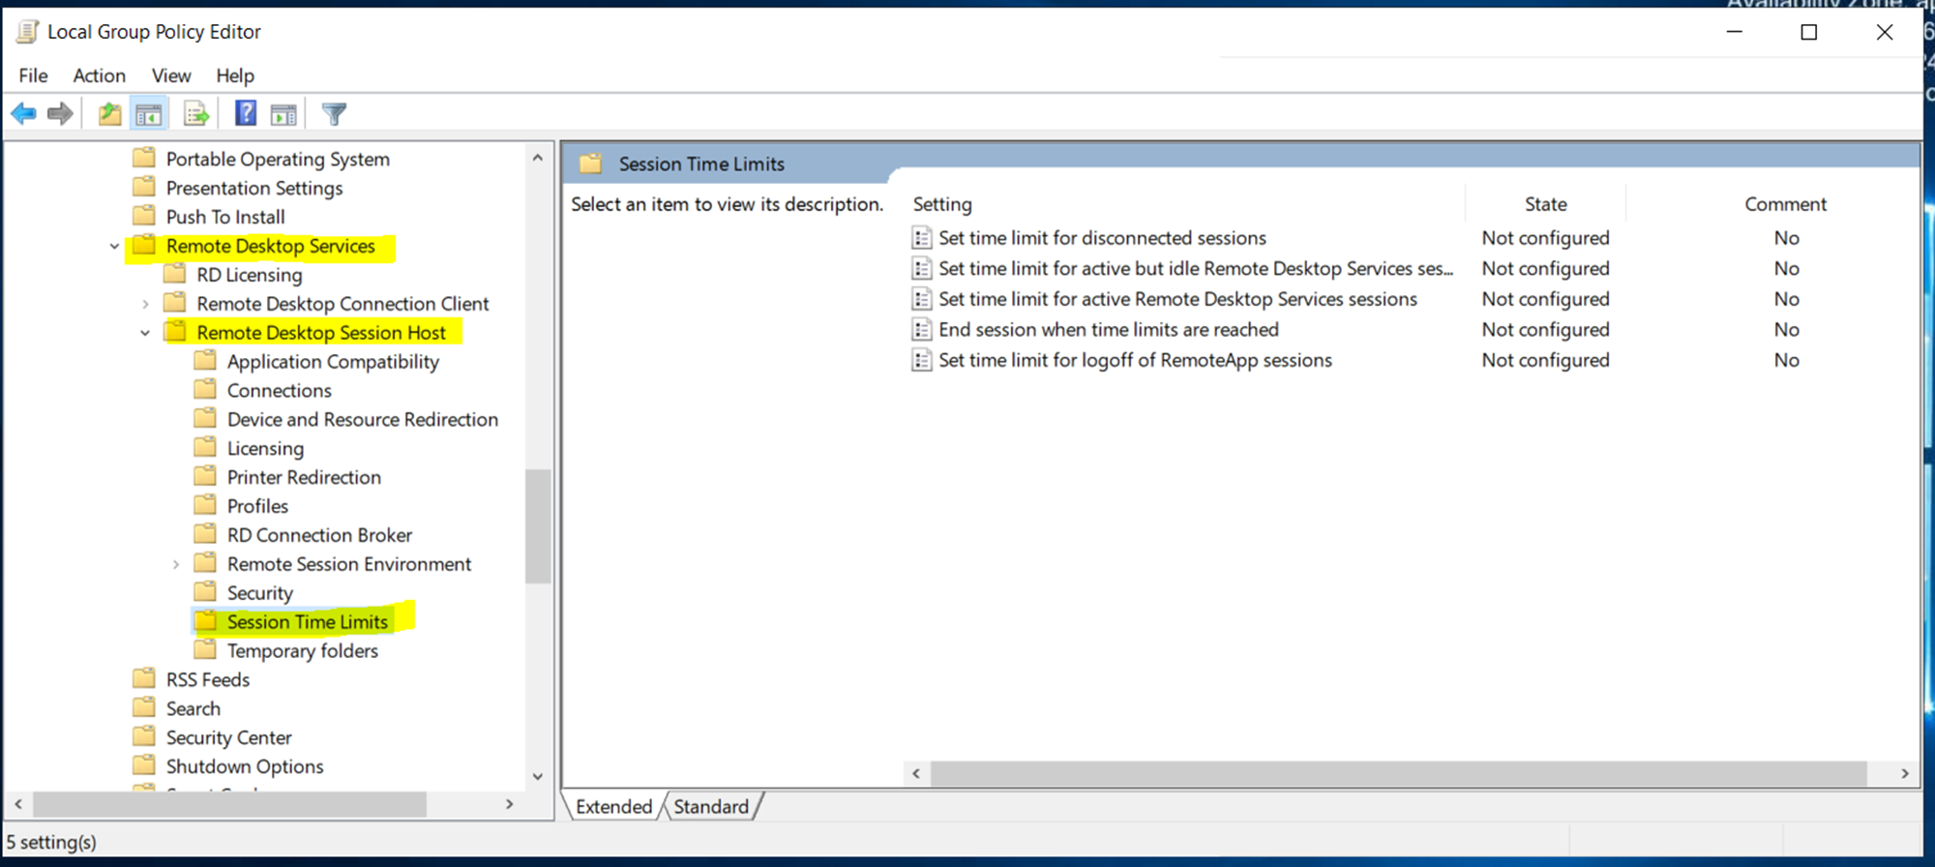Expand the Remote Session Environment node
1935x867 pixels.
pos(176,564)
